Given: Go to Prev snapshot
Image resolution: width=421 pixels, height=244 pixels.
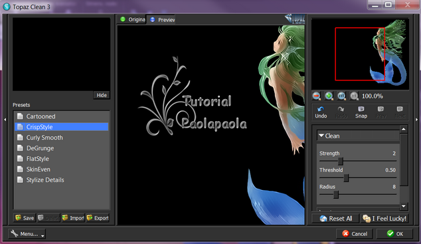Looking at the screenshot, I should click(381, 112).
